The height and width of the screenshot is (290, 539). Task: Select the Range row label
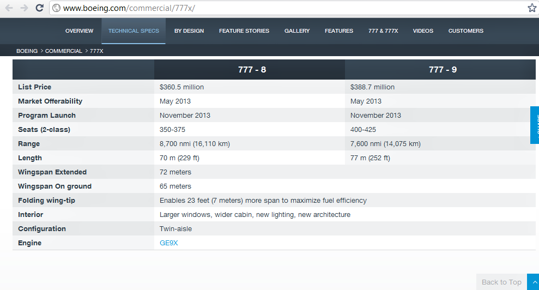click(x=29, y=144)
